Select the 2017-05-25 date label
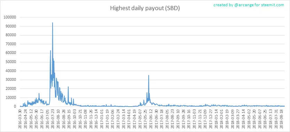 click(x=146, y=119)
